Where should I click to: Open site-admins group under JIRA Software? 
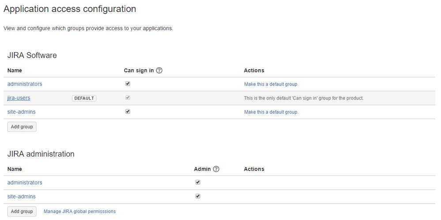click(21, 112)
